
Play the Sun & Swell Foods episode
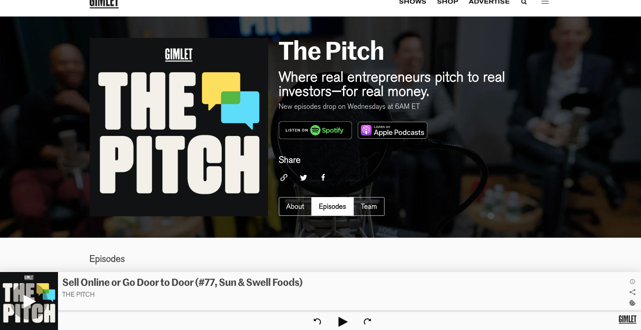[343, 322]
